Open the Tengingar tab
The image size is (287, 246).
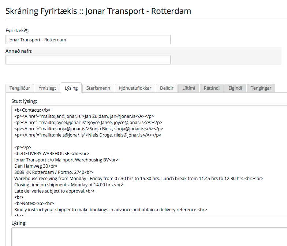click(x=261, y=88)
